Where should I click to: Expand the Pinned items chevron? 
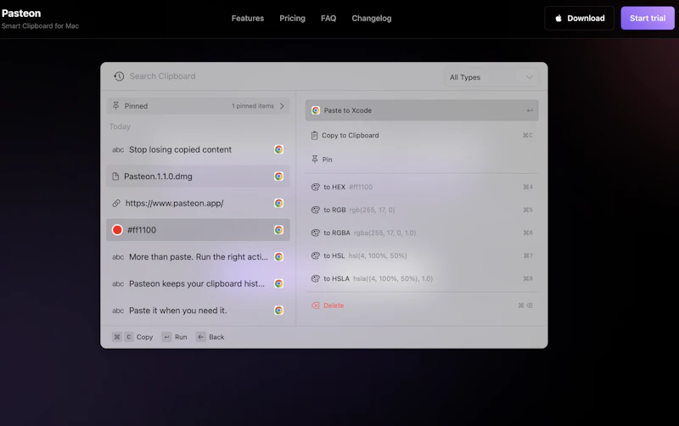pyautogui.click(x=282, y=106)
